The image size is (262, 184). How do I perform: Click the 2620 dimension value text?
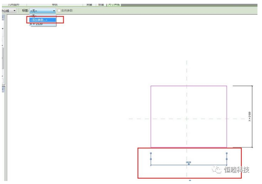pyautogui.click(x=188, y=162)
